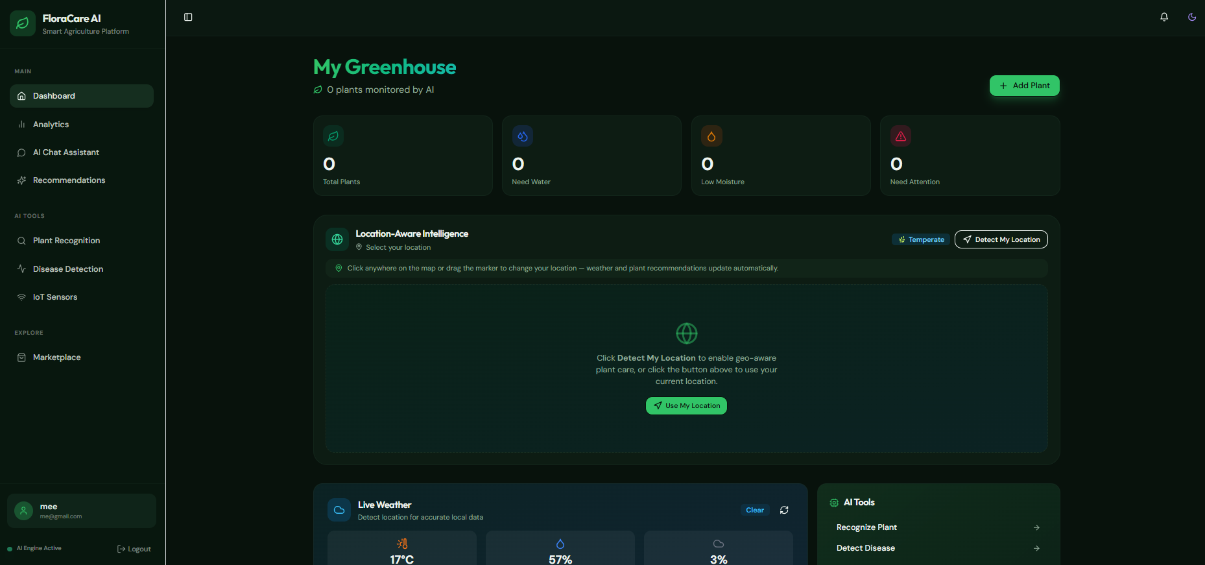The image size is (1205, 565).
Task: Log out using the Logout button
Action: point(134,549)
